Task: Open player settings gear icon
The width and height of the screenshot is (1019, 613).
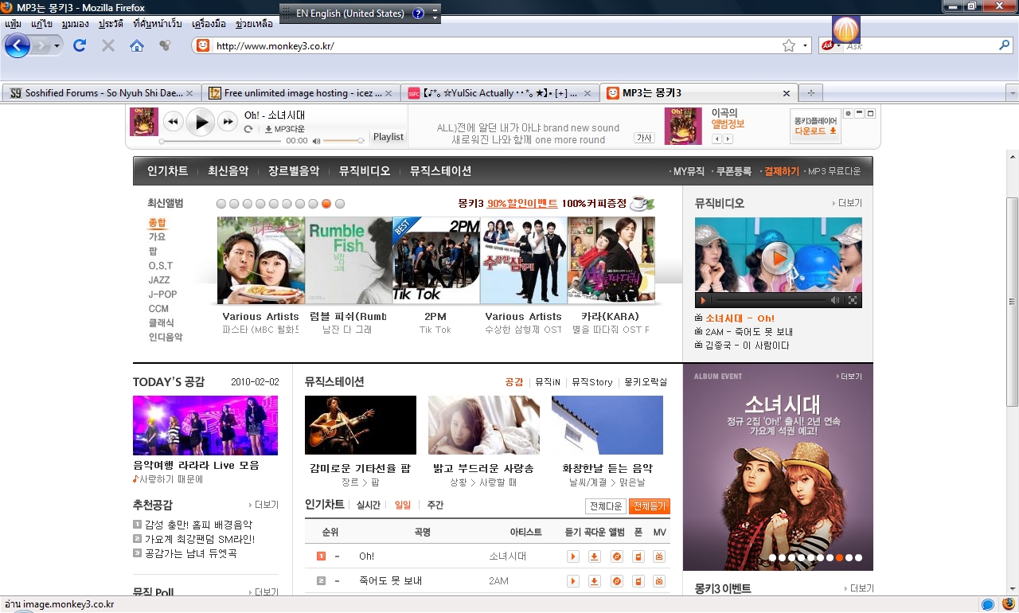Action: click(849, 114)
